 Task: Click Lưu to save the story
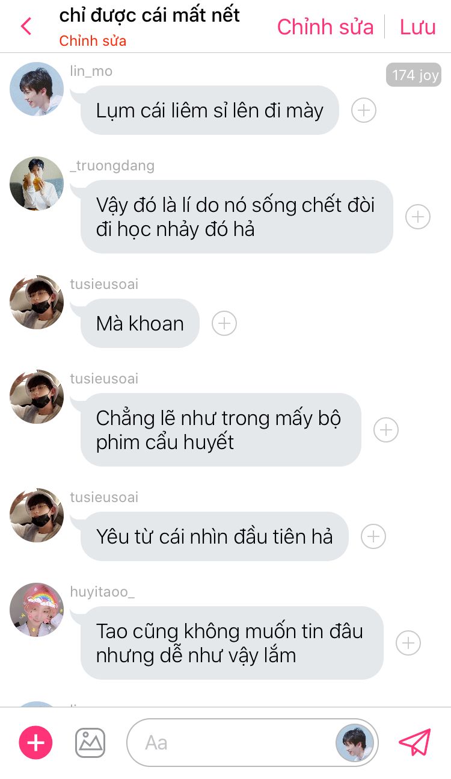point(418,27)
